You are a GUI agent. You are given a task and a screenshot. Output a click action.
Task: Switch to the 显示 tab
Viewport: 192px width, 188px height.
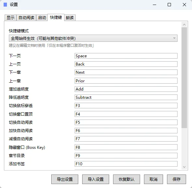[x=11, y=18]
